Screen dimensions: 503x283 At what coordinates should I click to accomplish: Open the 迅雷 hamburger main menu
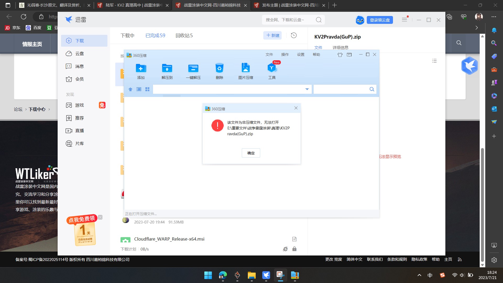point(404,20)
